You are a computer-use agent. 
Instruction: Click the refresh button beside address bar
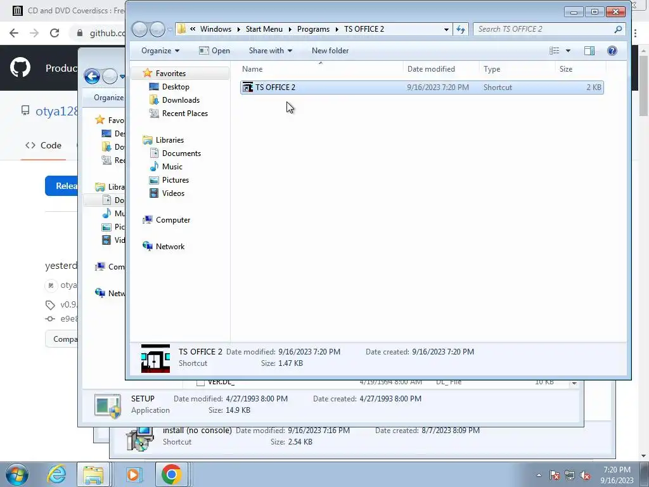(461, 29)
